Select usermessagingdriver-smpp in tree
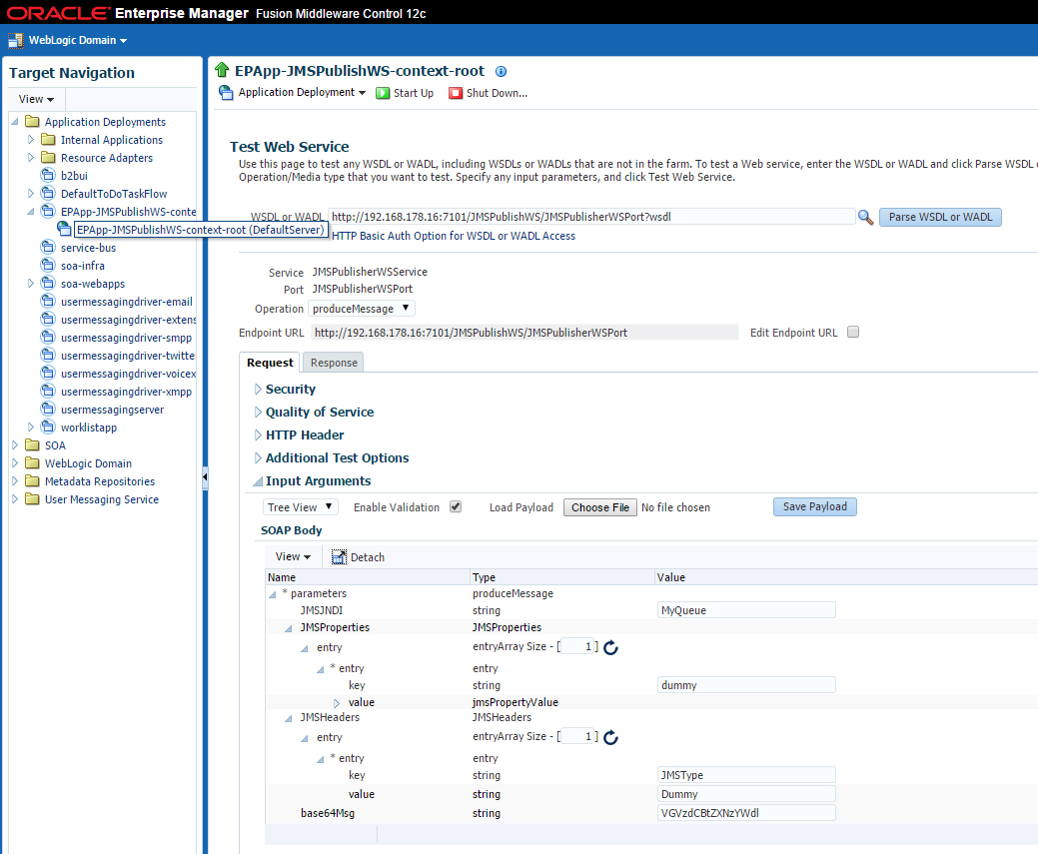 [x=126, y=338]
